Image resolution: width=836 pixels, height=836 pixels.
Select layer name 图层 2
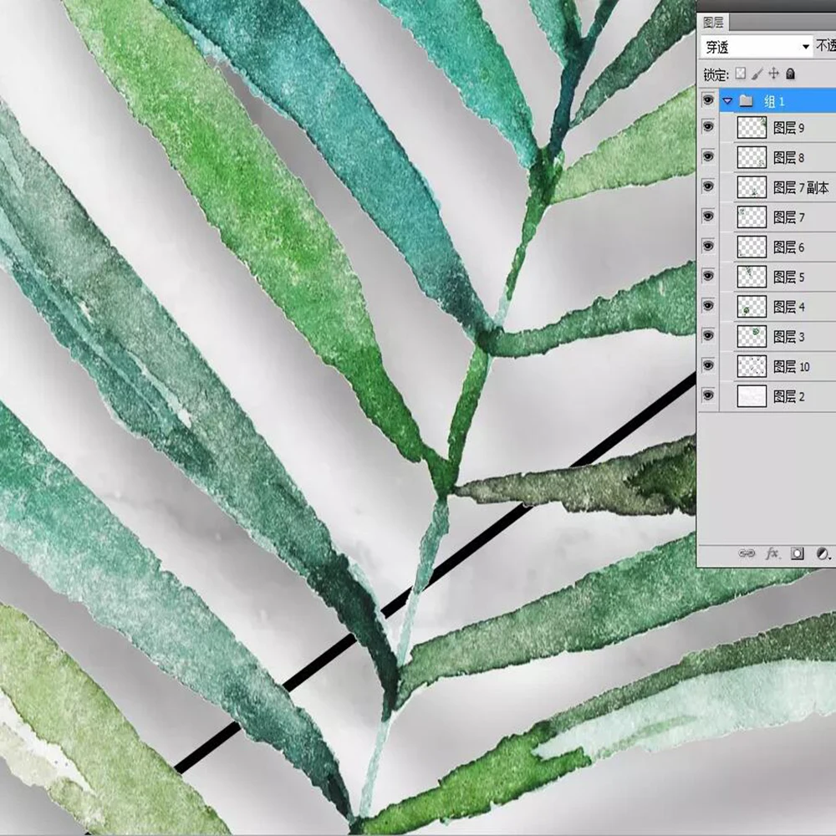pos(788,396)
